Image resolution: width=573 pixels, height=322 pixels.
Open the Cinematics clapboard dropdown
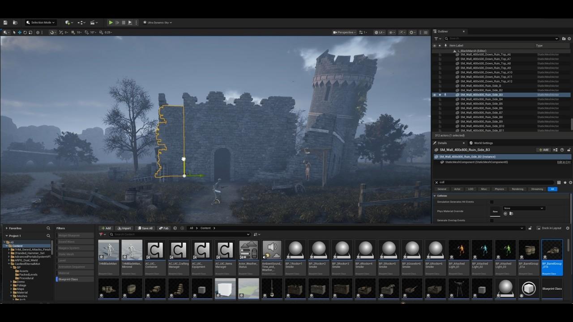94,22
